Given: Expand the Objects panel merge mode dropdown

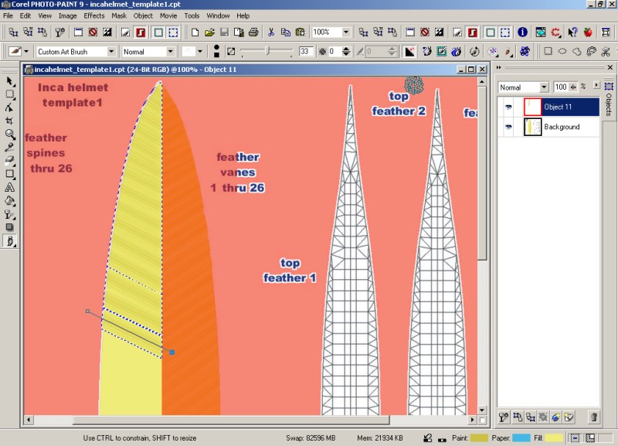Looking at the screenshot, I should point(545,87).
